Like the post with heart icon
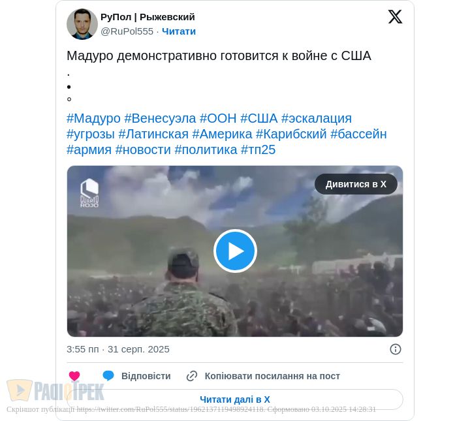 (x=74, y=376)
